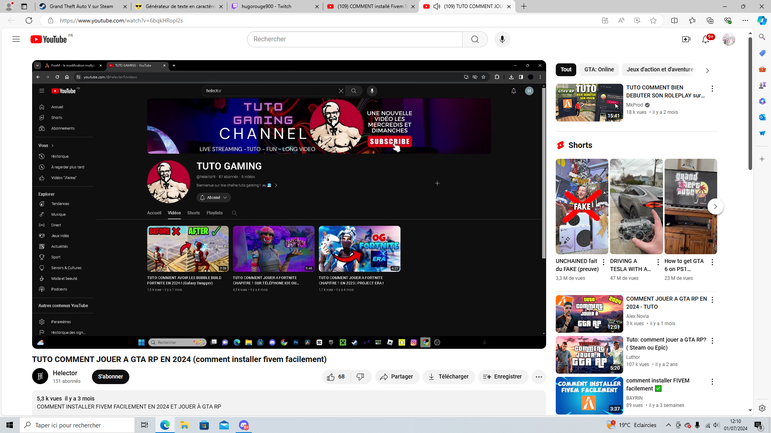Click the Helector channel avatar
Image resolution: width=771 pixels, height=433 pixels.
coord(40,376)
